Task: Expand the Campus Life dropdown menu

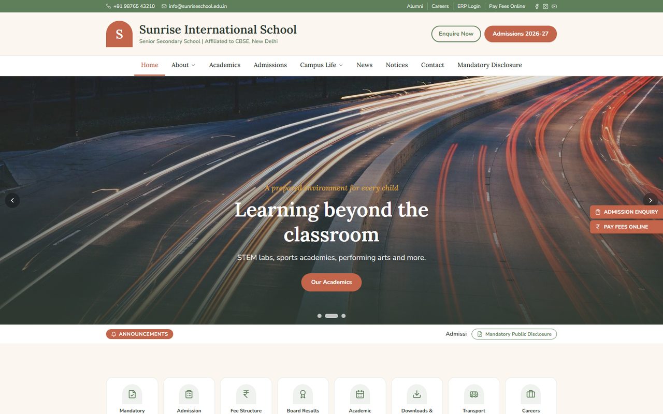Action: point(321,65)
